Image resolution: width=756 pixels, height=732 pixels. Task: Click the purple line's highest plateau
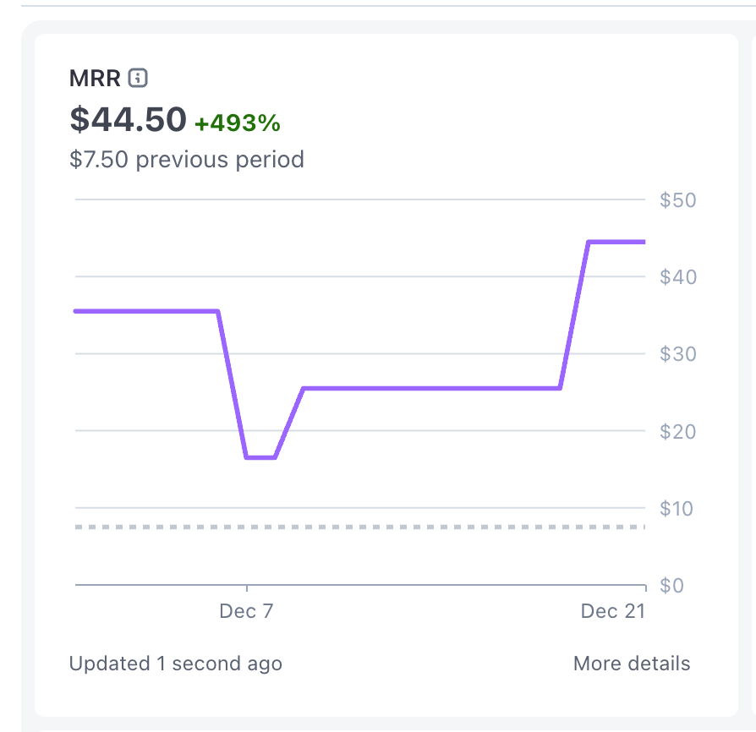pyautogui.click(x=616, y=242)
